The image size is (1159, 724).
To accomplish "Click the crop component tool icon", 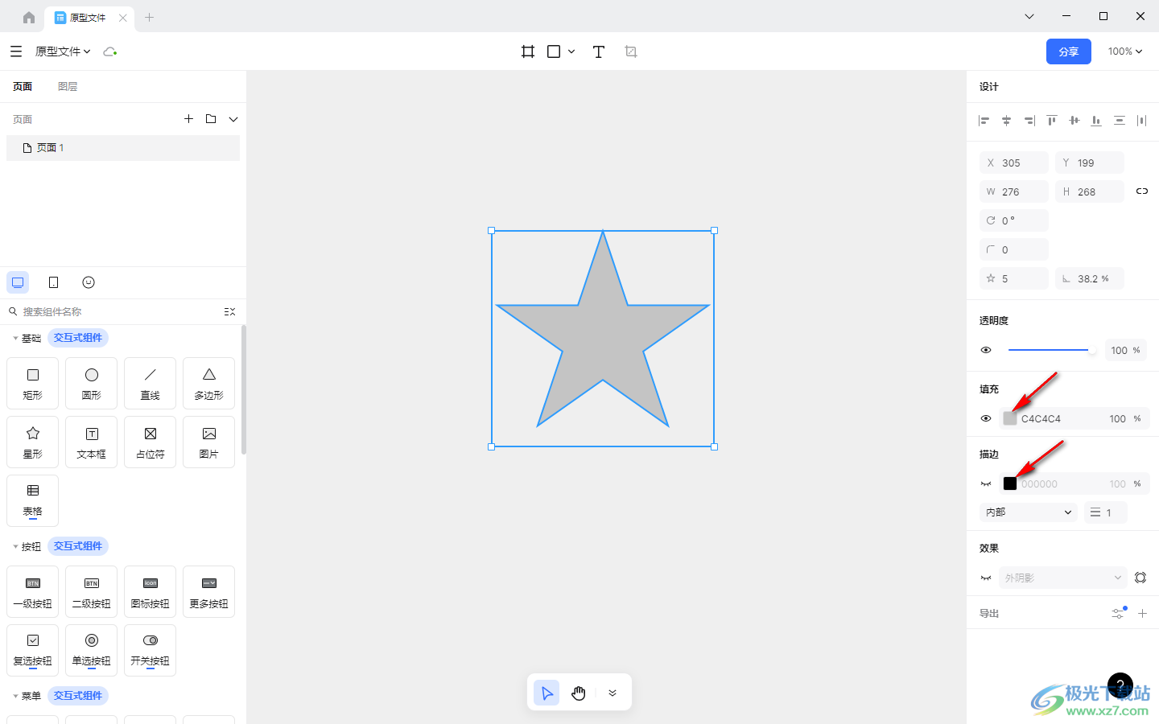I will click(x=631, y=51).
